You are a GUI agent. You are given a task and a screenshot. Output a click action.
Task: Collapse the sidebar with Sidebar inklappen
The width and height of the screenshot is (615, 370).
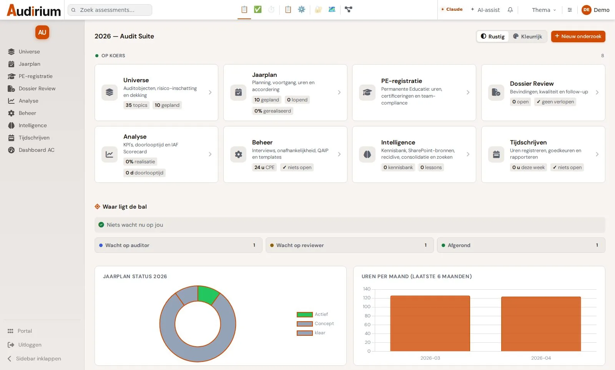[x=35, y=358]
